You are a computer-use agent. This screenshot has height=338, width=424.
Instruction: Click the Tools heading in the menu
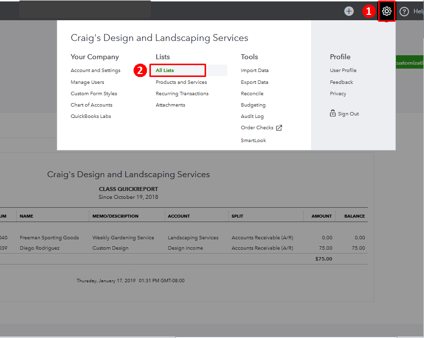[x=249, y=57]
